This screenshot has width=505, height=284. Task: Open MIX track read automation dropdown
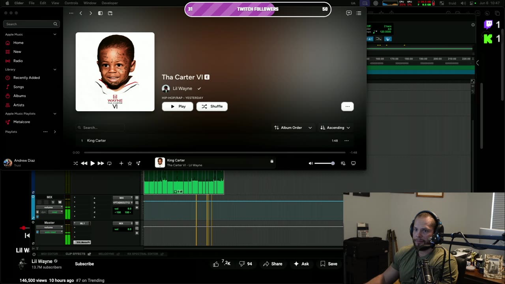[55, 212]
